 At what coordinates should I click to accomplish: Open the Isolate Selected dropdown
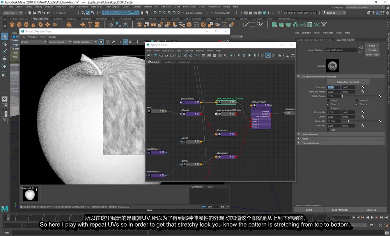click(x=85, y=42)
